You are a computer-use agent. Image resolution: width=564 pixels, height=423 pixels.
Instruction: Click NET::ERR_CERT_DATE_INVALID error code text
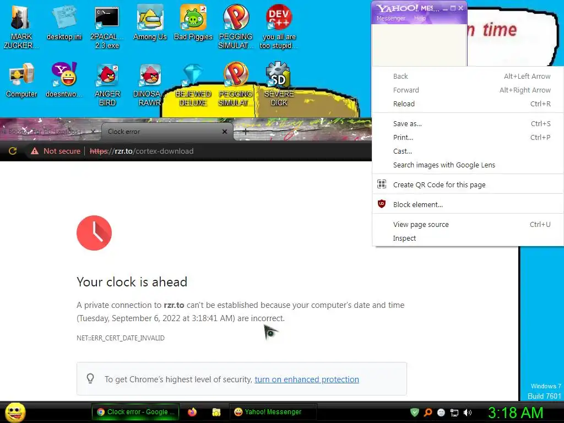(121, 338)
